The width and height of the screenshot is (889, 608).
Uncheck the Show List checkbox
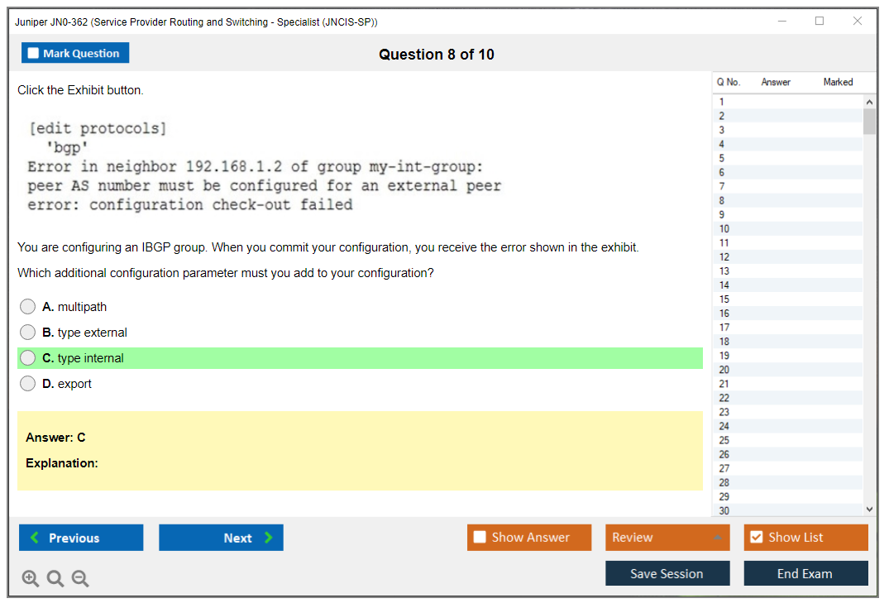click(x=756, y=538)
